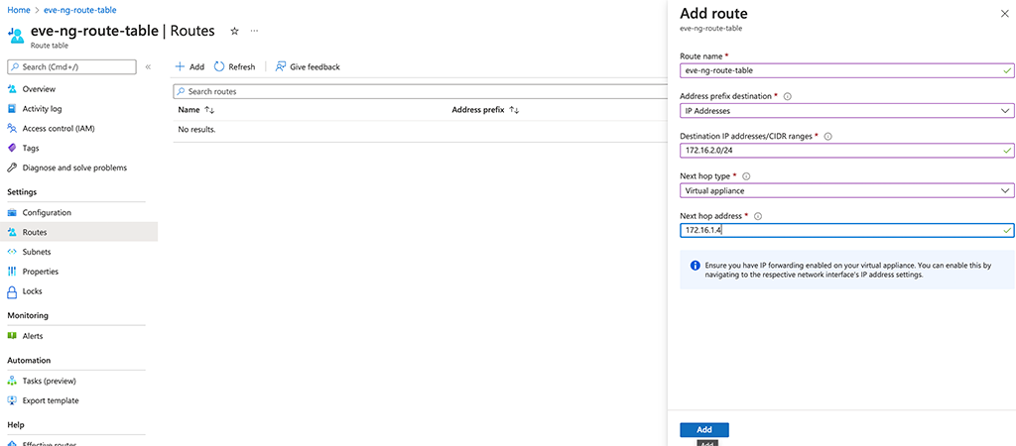Click the info icon beside Next hop address
This screenshot has height=446, width=1016.
[x=758, y=216]
